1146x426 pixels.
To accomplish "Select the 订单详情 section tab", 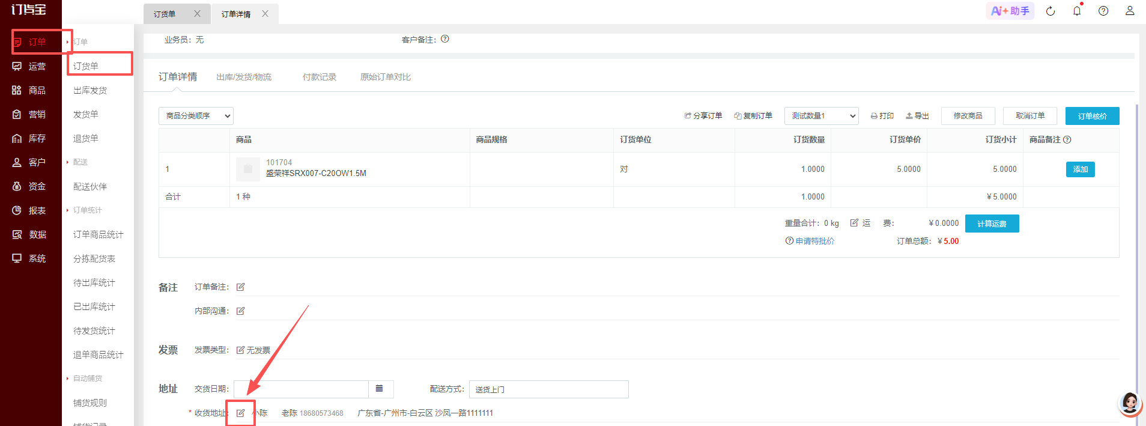I will click(178, 77).
